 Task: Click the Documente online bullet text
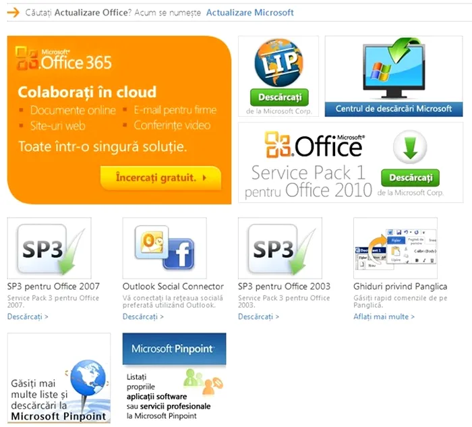point(73,110)
